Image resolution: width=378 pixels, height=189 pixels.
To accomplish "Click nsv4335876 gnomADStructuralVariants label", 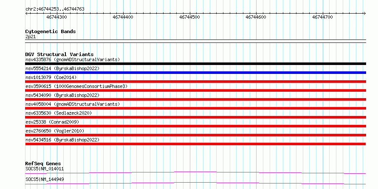I will click(73, 59).
